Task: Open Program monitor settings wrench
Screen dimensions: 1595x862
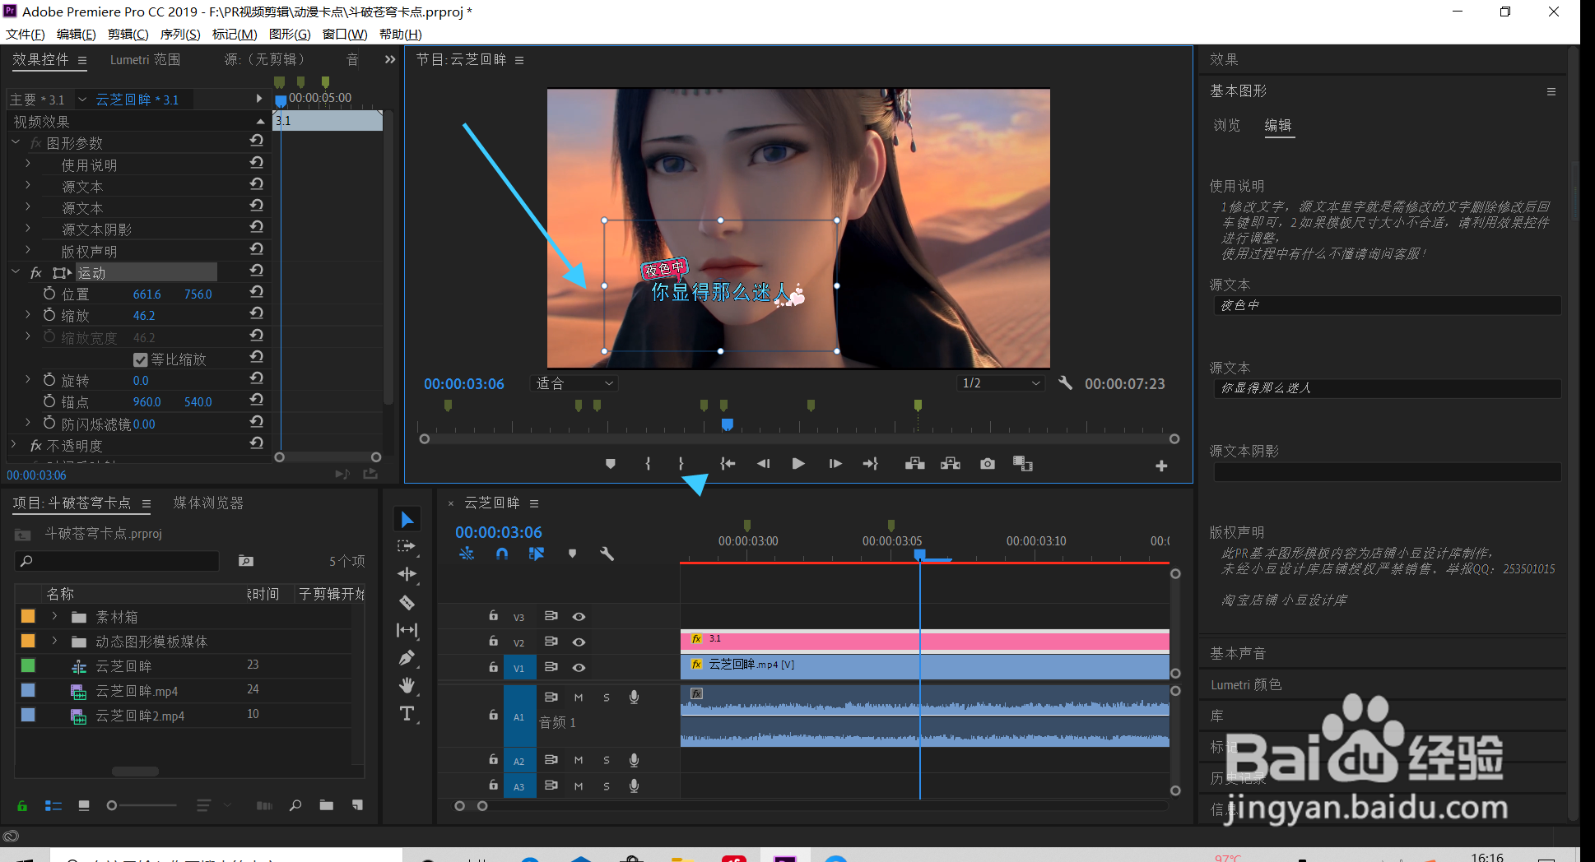Action: 1065,383
